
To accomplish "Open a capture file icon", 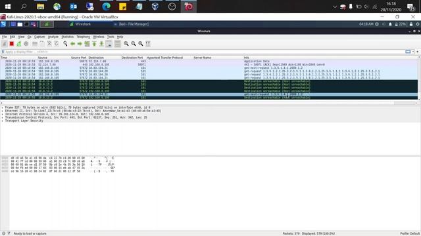I will [x=35, y=44].
